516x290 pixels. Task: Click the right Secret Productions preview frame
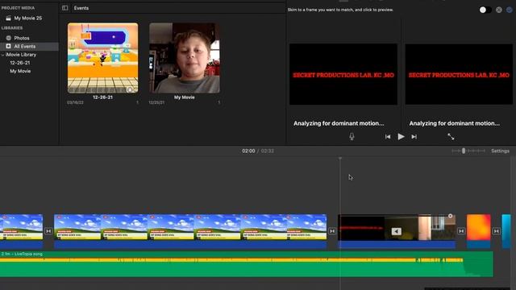(x=459, y=74)
